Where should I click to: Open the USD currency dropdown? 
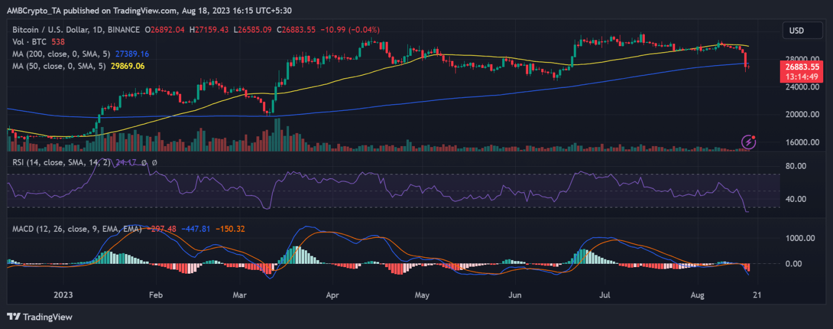(x=802, y=30)
